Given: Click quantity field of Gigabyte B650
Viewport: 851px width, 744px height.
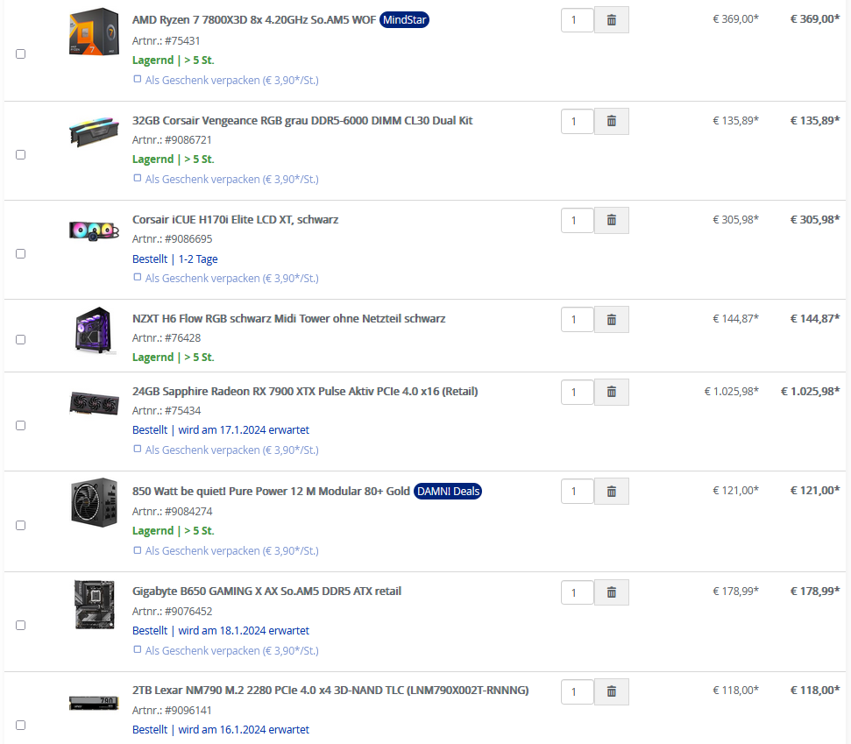Looking at the screenshot, I should click(578, 592).
